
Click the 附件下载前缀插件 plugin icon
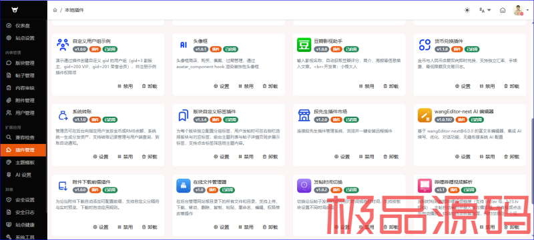63,185
